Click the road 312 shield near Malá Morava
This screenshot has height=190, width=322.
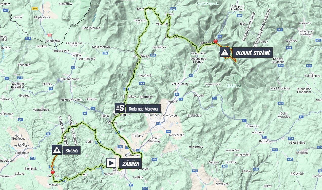coord(105,53)
